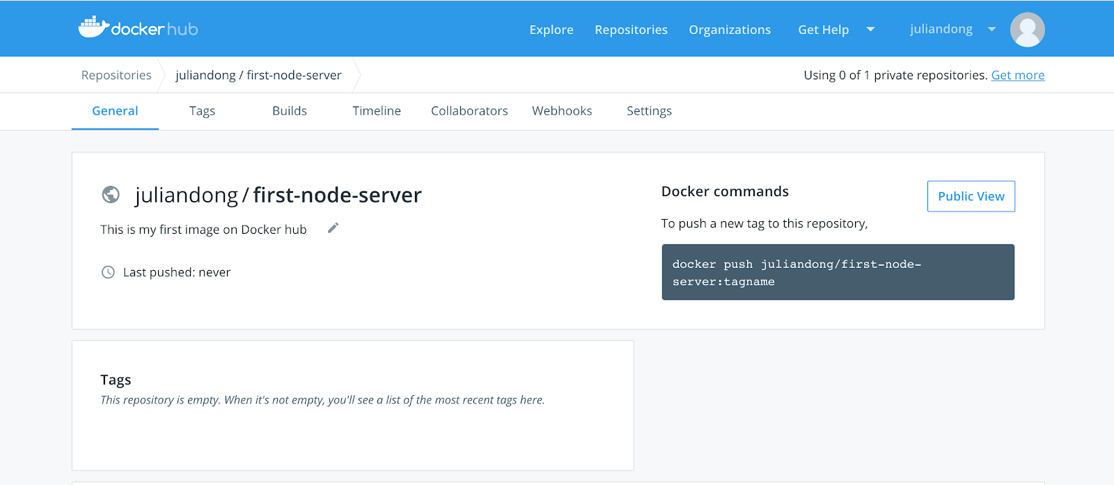The width and height of the screenshot is (1114, 485).
Task: Go to Organizations in the header
Action: point(730,30)
